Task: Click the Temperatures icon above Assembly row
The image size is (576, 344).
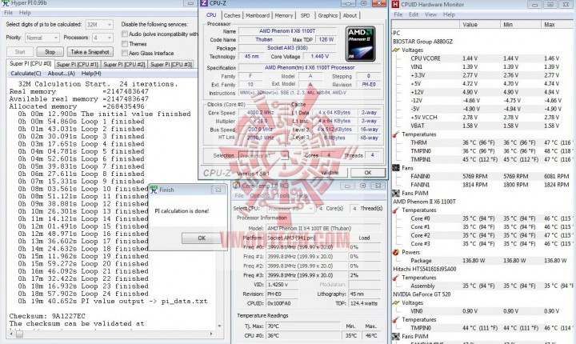Action: pos(396,278)
